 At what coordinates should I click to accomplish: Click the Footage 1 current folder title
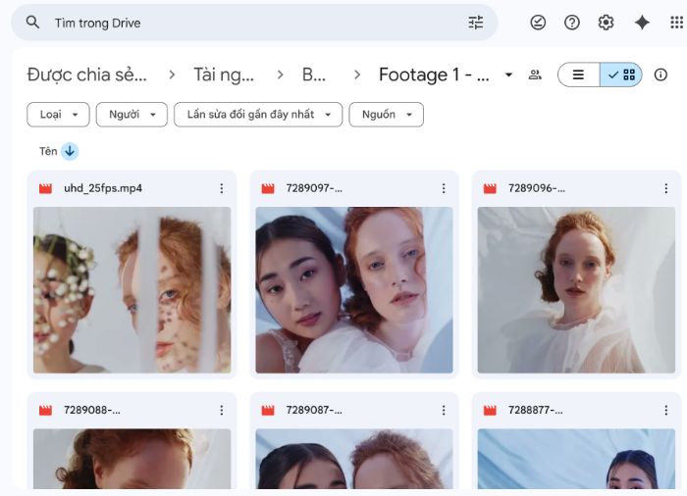pyautogui.click(x=434, y=74)
